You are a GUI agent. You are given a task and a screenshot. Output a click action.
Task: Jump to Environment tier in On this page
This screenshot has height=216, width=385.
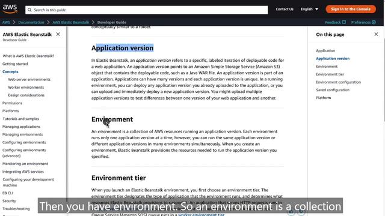[330, 74]
